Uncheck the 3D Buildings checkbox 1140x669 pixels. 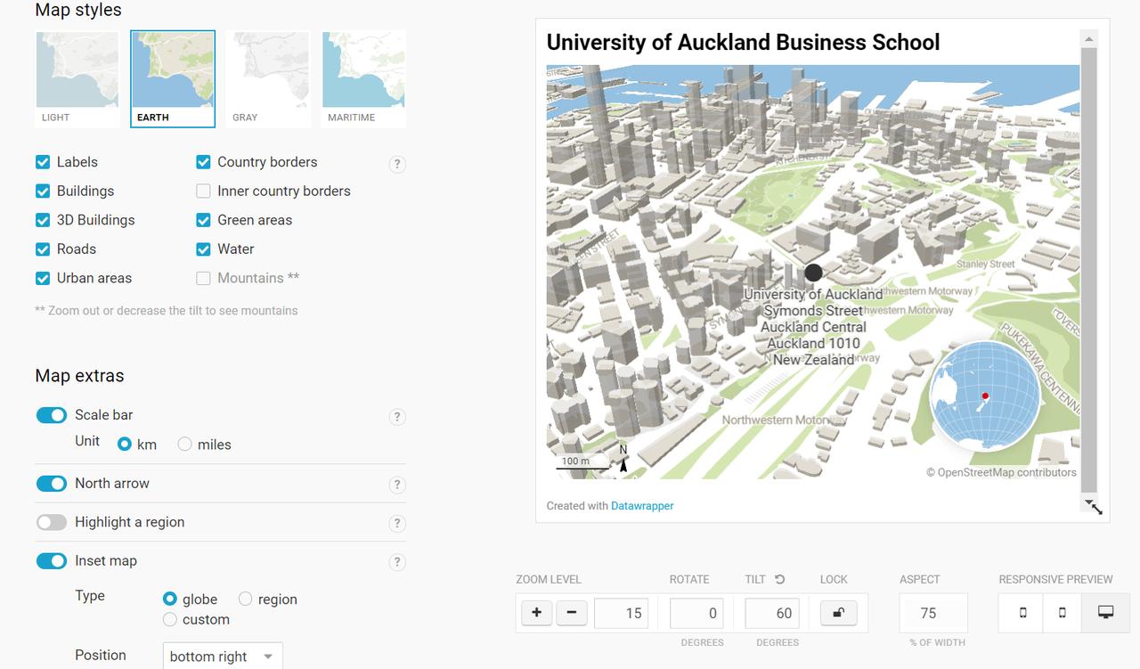[x=43, y=220]
